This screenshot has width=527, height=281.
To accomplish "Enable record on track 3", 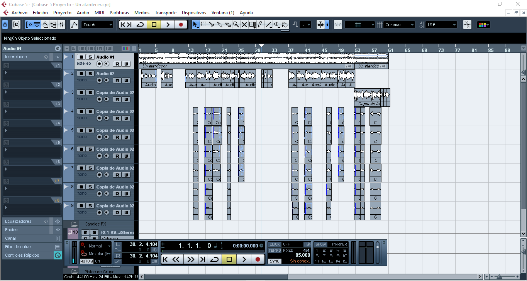I will [99, 99].
